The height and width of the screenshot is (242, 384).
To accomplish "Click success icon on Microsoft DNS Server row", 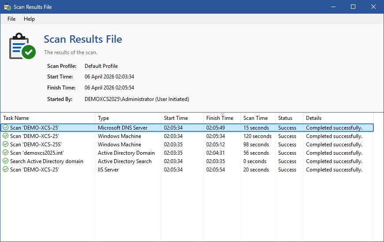I will coord(5,128).
